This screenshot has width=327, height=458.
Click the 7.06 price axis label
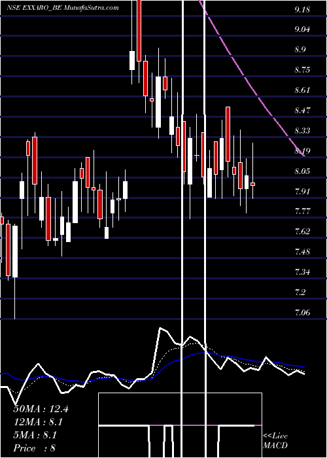point(302,313)
